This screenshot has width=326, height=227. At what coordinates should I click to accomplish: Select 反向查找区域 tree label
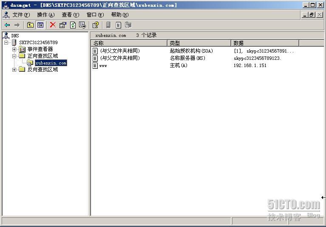[x=43, y=69]
